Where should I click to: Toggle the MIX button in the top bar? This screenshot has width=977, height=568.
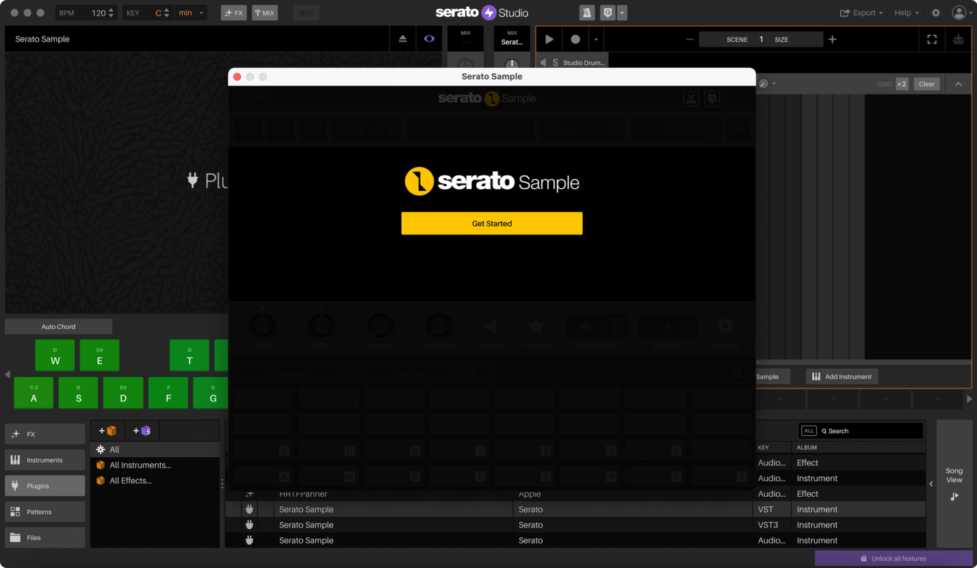[265, 12]
